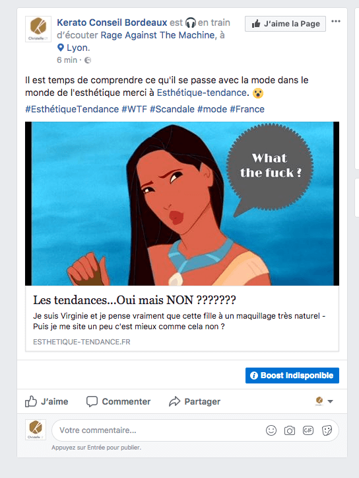Screen dimensions: 359x478
Task: Open the Les tendances...Oui mais NON article title
Action: pyautogui.click(x=134, y=300)
